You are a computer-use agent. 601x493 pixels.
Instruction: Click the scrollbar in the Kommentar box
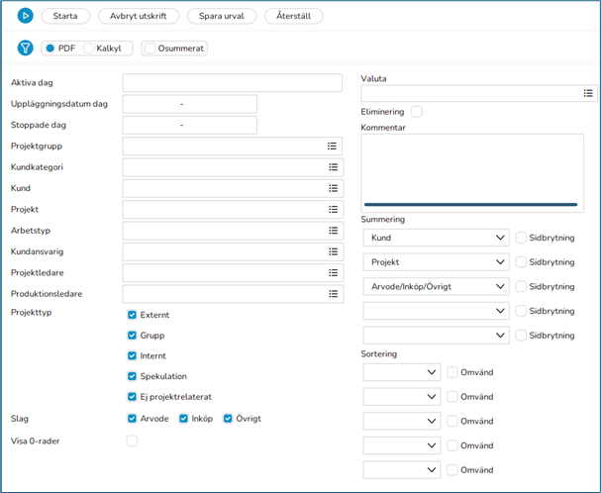tap(470, 205)
